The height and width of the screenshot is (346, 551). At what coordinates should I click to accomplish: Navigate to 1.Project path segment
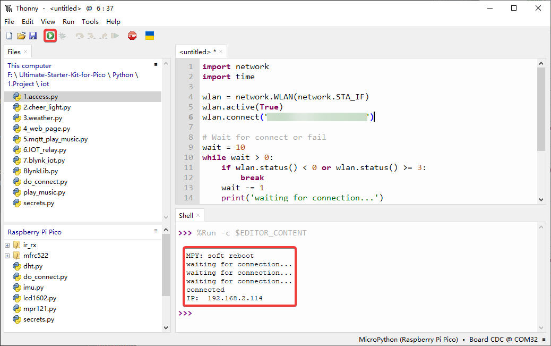click(x=21, y=84)
